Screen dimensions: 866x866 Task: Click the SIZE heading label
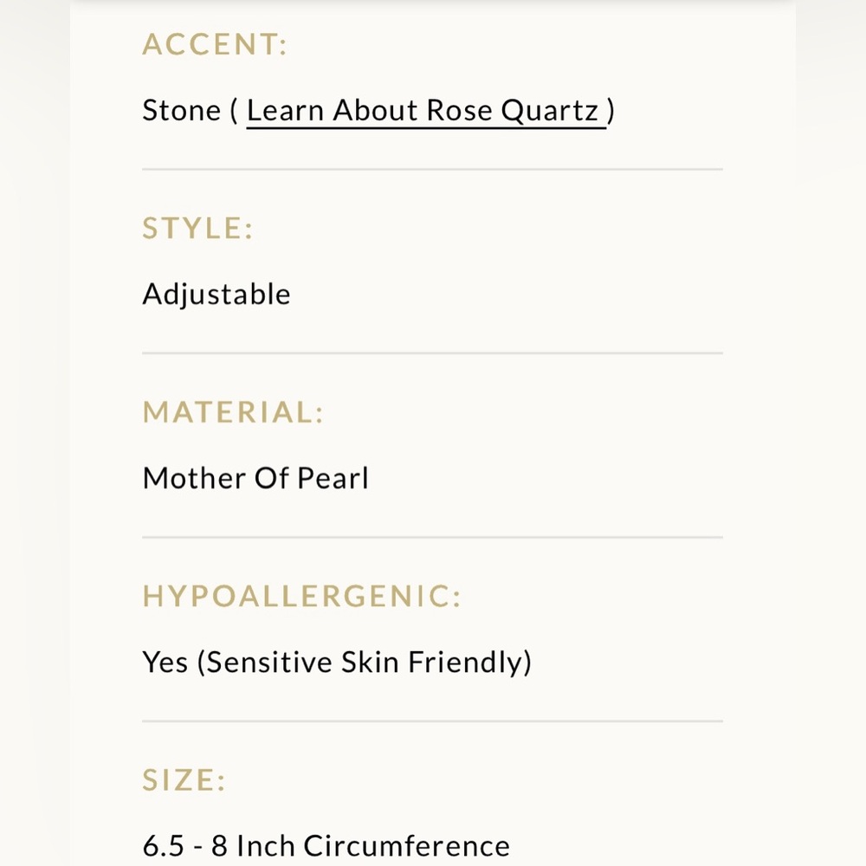(x=184, y=780)
